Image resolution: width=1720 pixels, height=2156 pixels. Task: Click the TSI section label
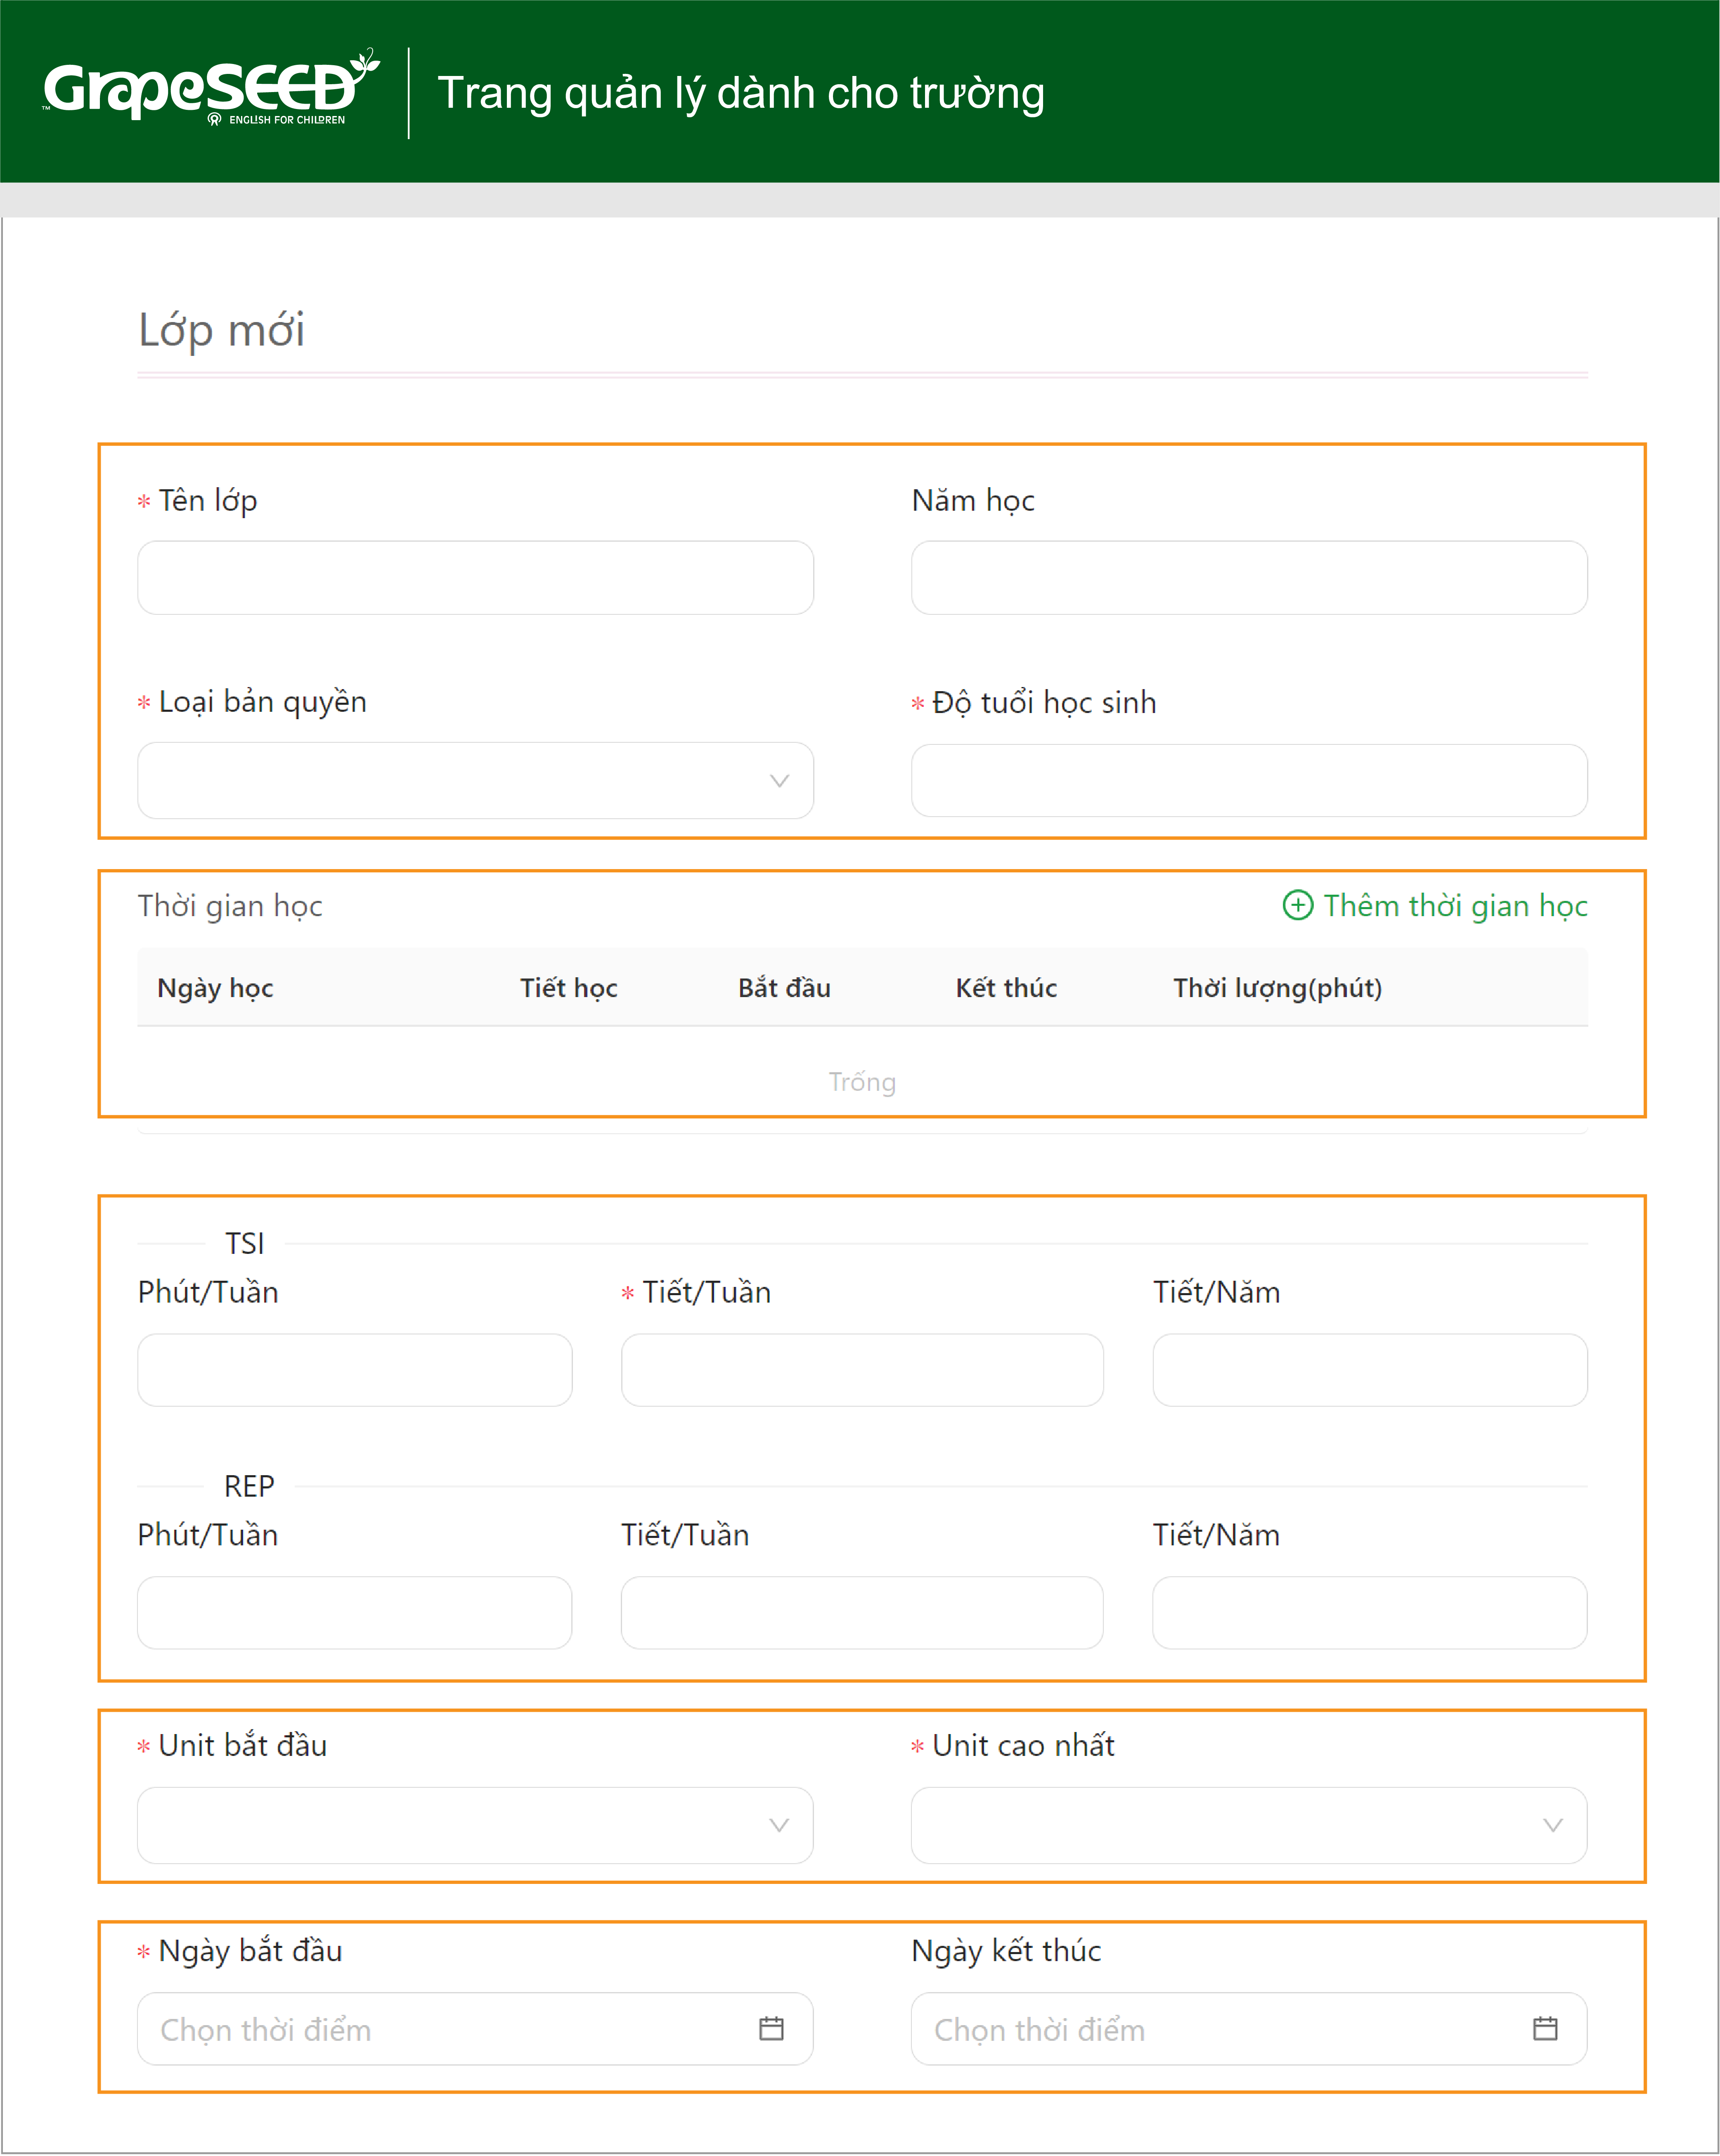[x=245, y=1243]
